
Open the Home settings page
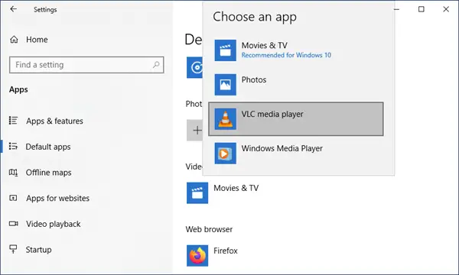(x=37, y=40)
